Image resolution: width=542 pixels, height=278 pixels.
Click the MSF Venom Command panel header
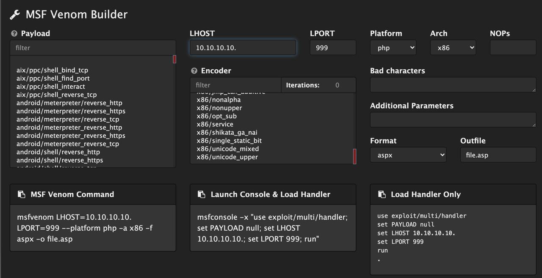coord(93,194)
